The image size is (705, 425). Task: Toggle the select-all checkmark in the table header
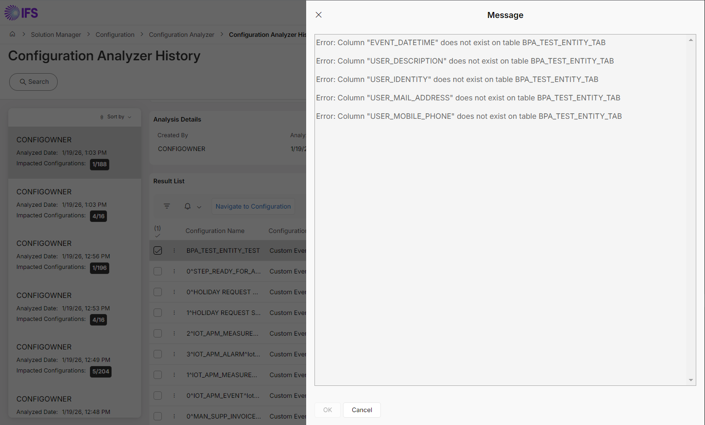click(158, 235)
